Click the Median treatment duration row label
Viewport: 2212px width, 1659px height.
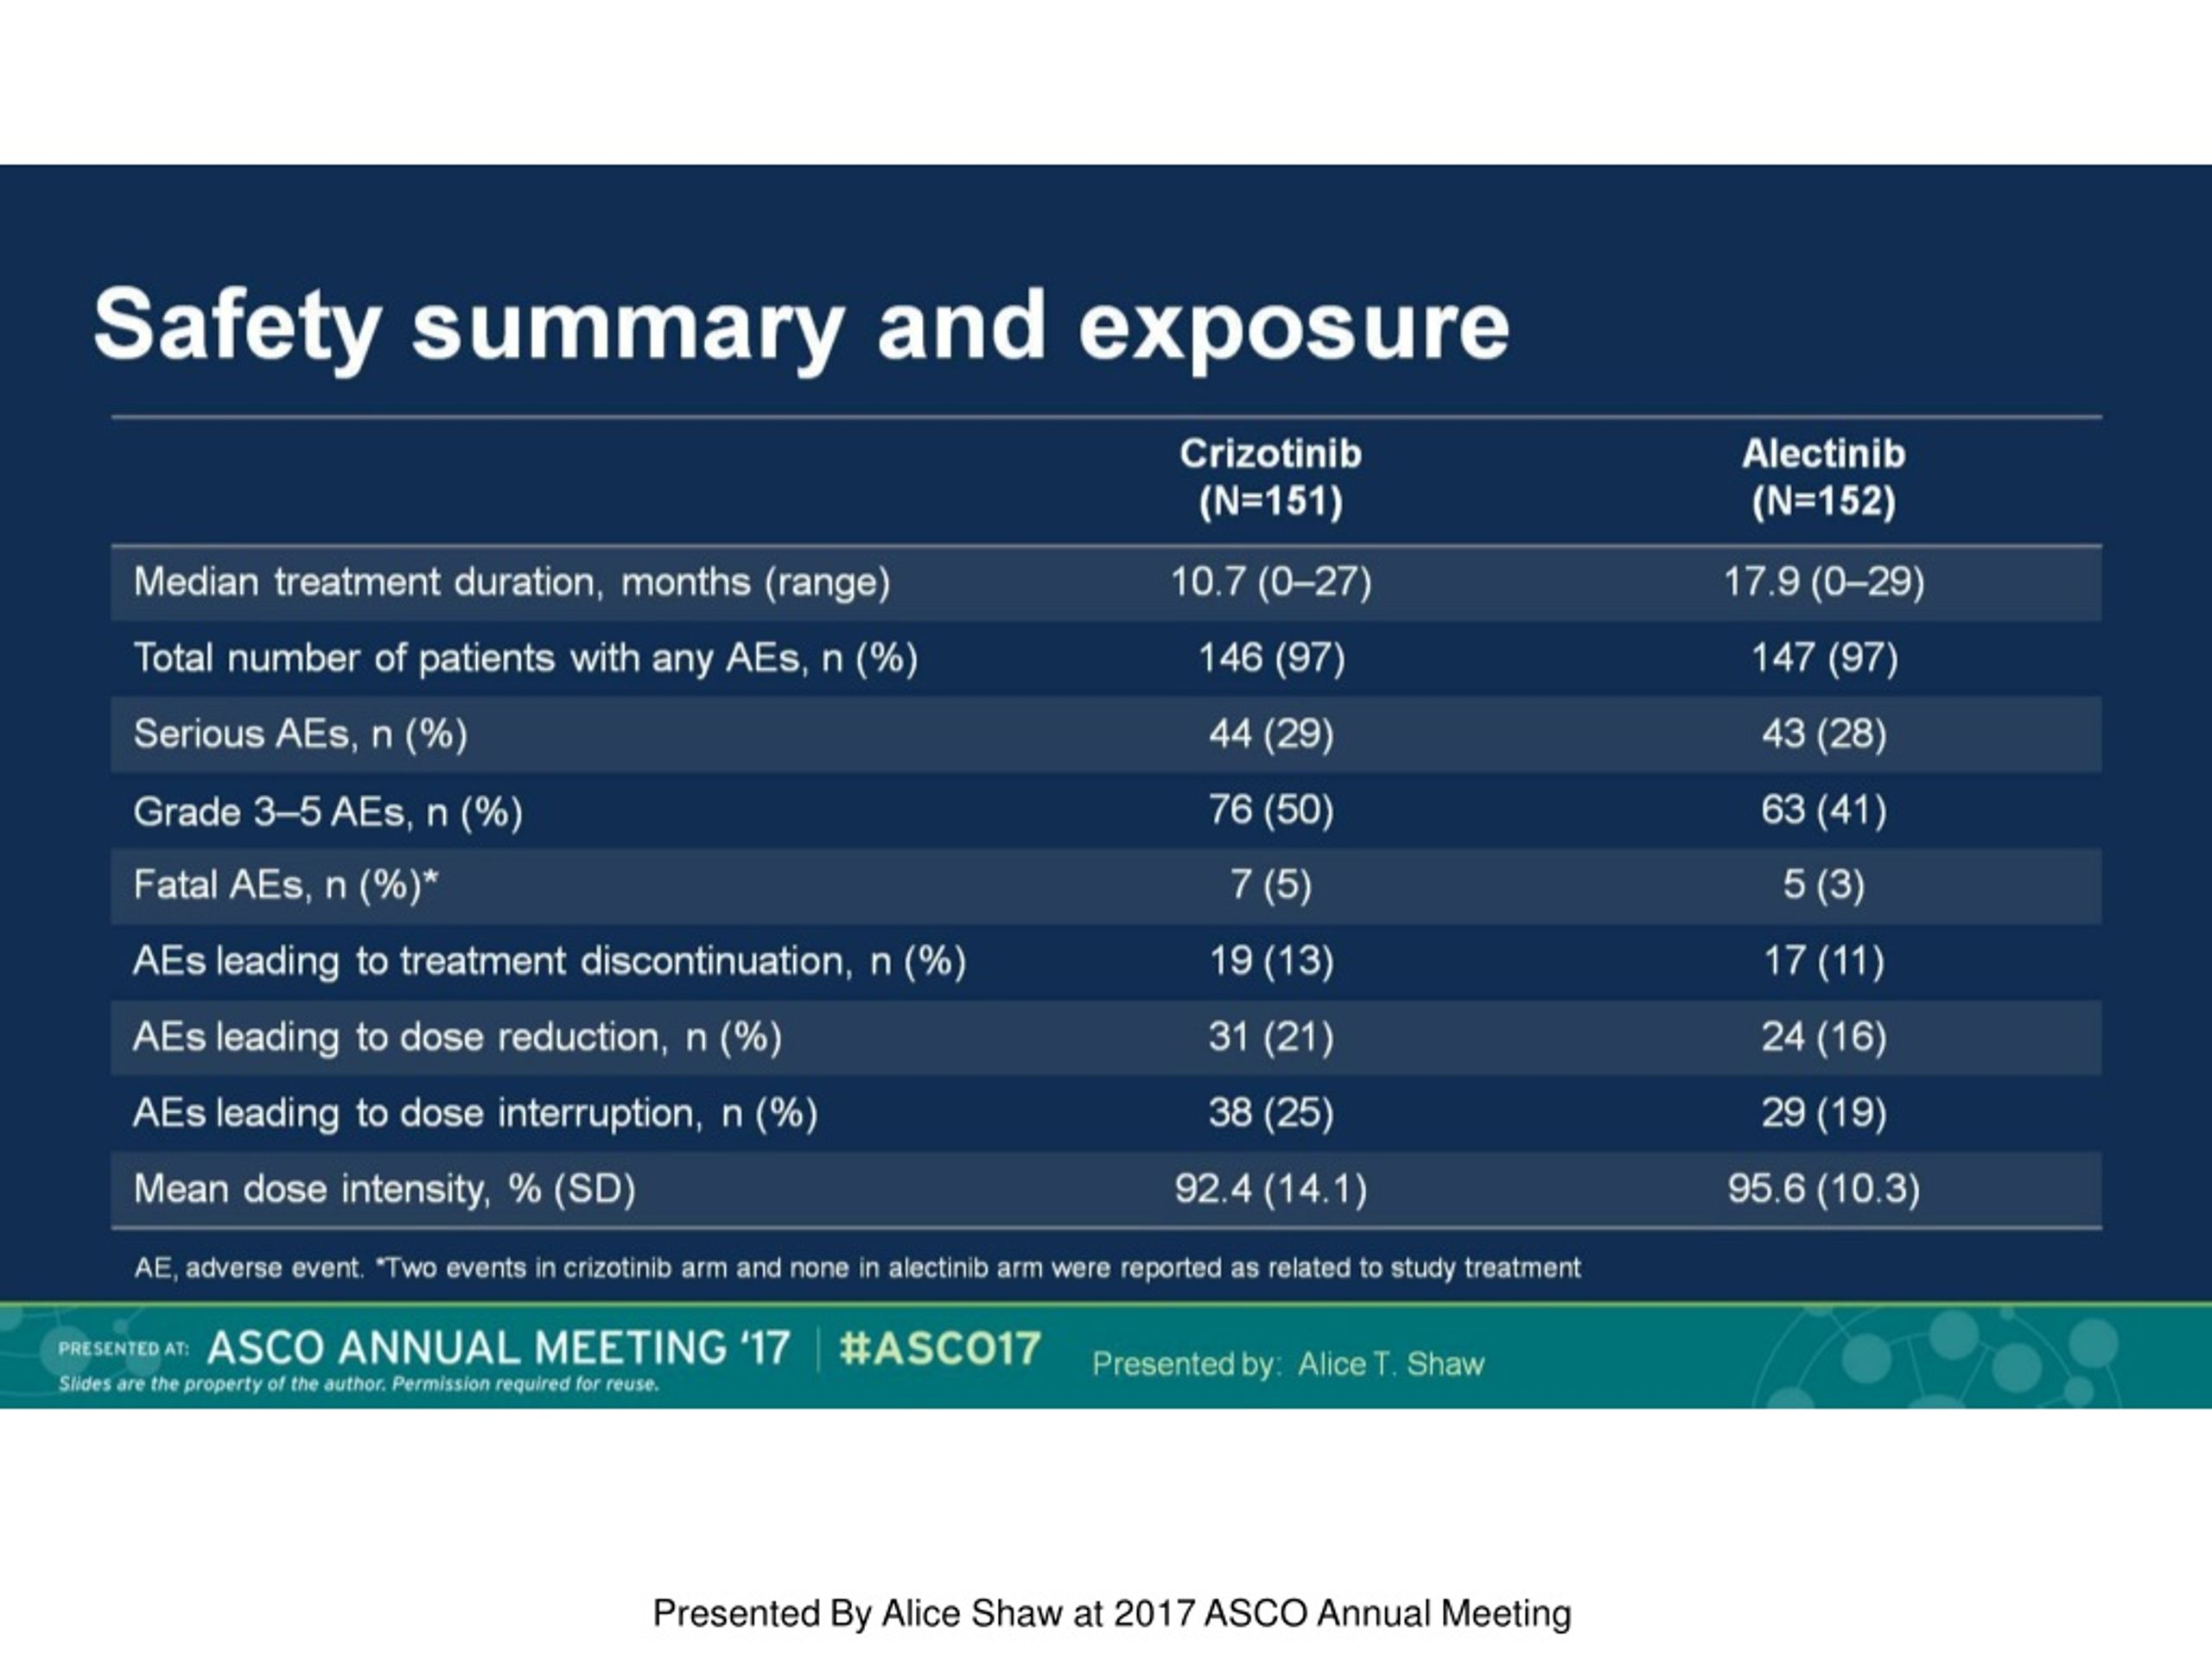click(512, 582)
